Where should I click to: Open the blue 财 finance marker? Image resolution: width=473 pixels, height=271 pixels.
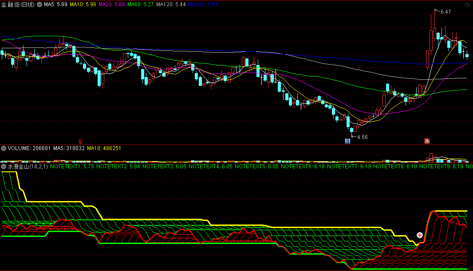point(347,141)
